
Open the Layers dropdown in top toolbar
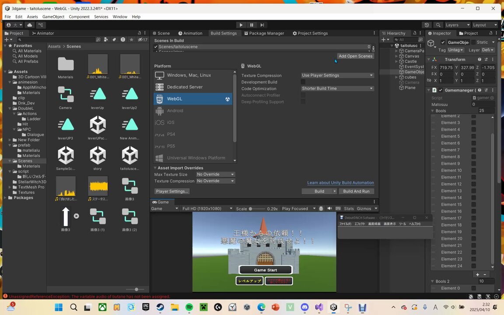pos(457,25)
